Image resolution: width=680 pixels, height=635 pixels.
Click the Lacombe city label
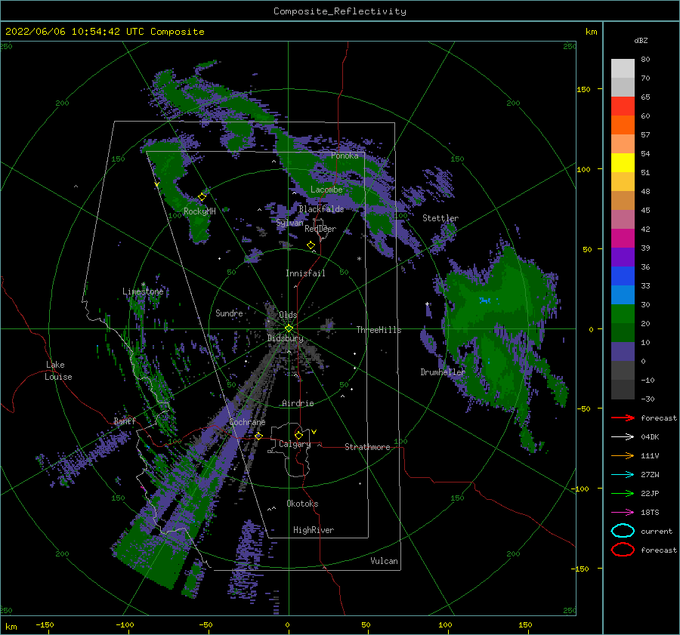(x=326, y=190)
